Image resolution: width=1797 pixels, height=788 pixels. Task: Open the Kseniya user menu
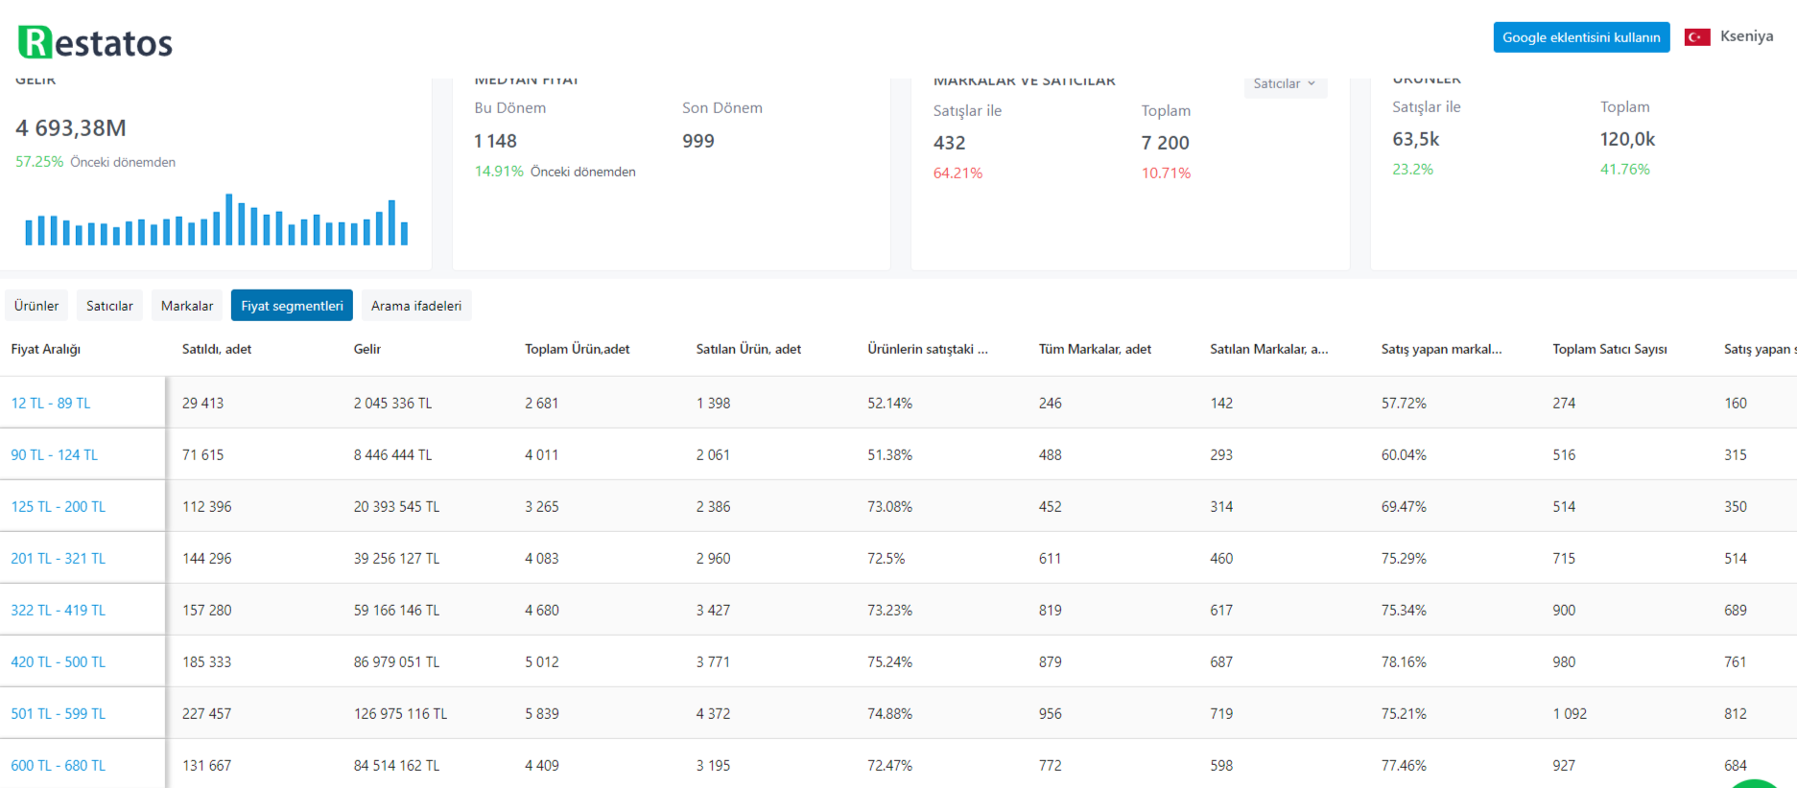pos(1746,36)
